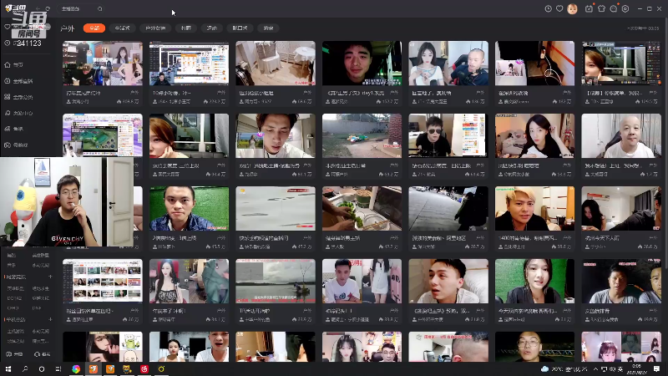Viewport: 668px width, 376px height.
Task: Open the home icon in left sidebar
Action: (x=8, y=65)
